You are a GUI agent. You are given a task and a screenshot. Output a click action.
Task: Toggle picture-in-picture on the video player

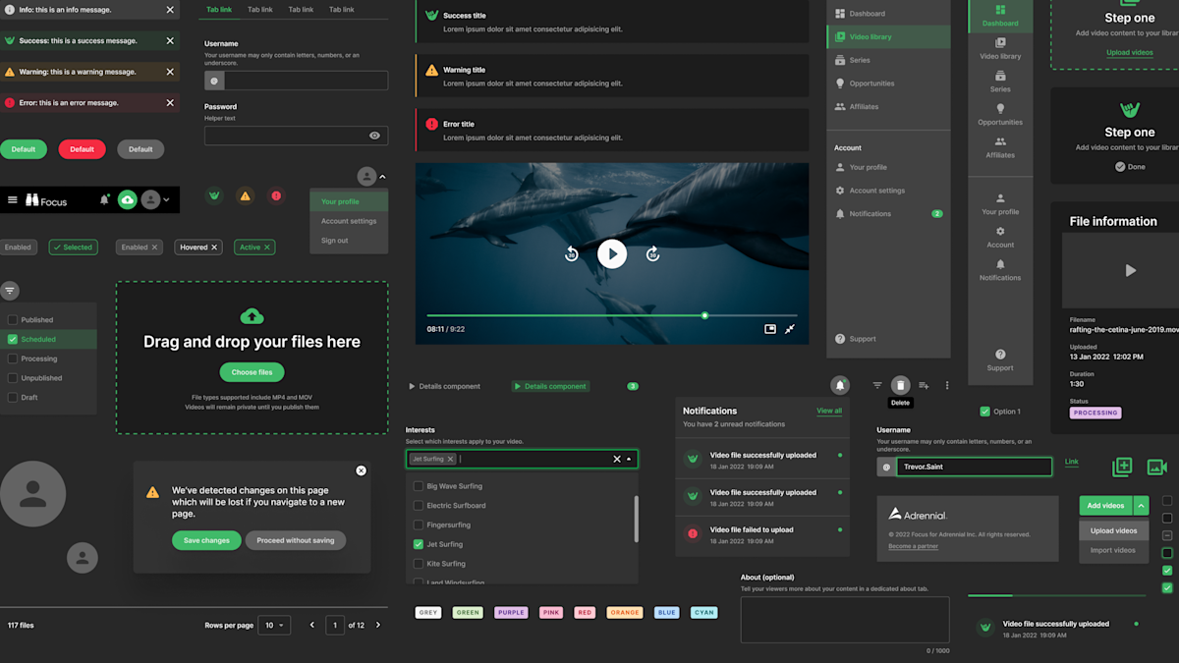[x=770, y=329]
